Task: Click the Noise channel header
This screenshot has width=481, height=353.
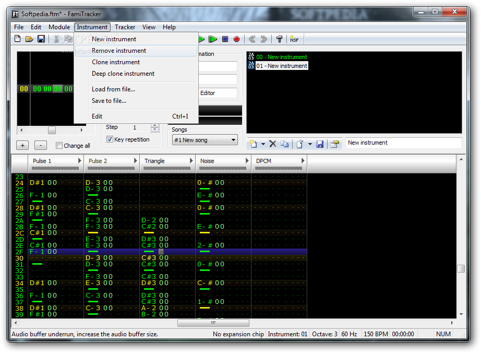Action: coord(223,163)
